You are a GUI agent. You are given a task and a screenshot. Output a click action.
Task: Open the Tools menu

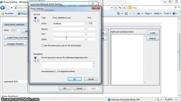tap(167, 14)
